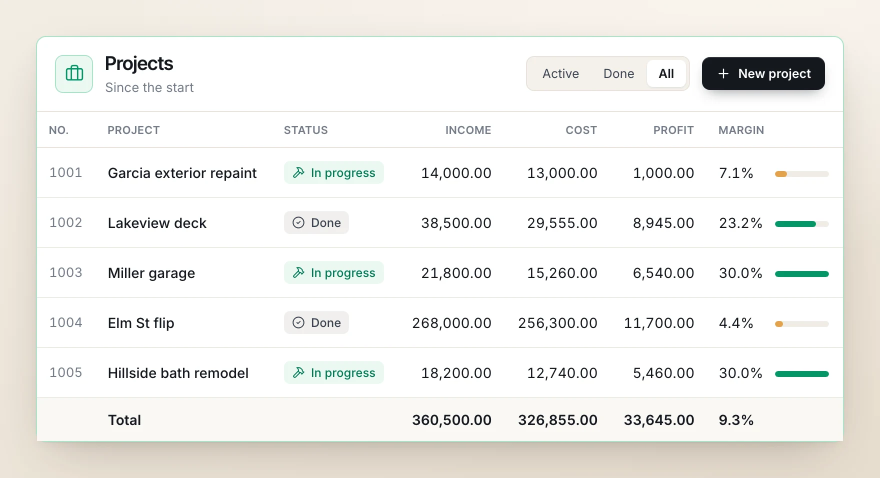Screen dimensions: 880x478
Task: Click profit value 6,540.00
Action: coord(663,273)
